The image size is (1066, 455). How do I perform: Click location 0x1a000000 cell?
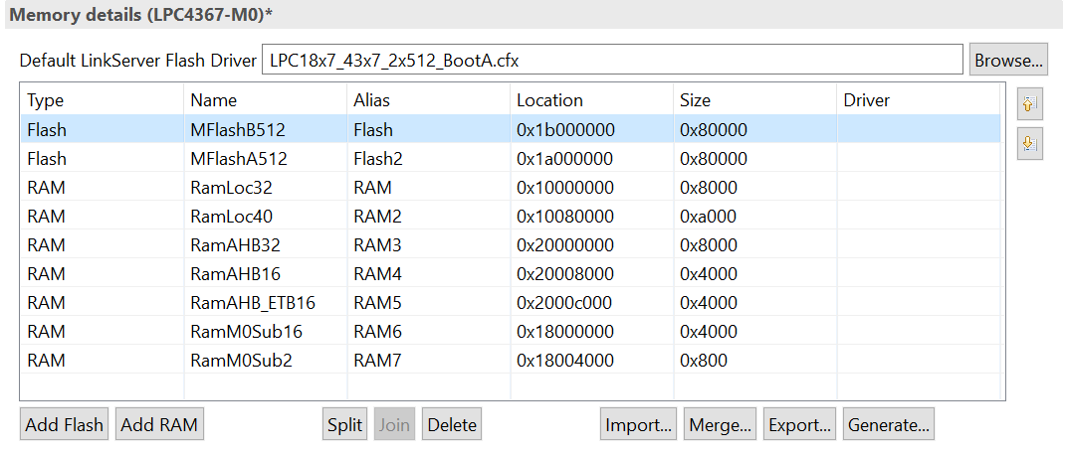tap(591, 159)
